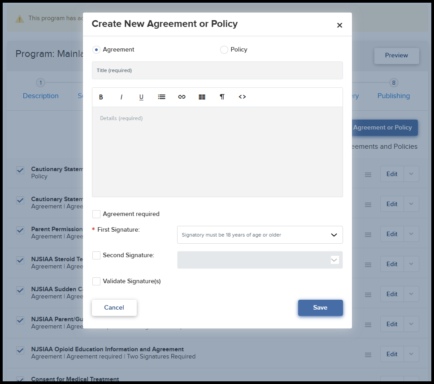
Task: Toggle italic formatting in editor toolbar
Action: pos(121,97)
